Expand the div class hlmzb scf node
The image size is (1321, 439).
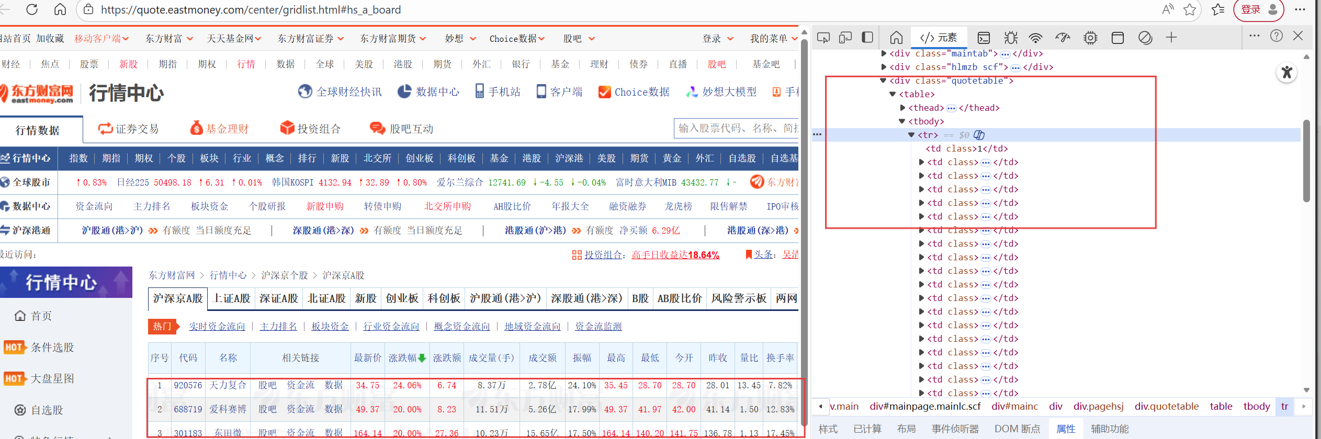(x=884, y=67)
